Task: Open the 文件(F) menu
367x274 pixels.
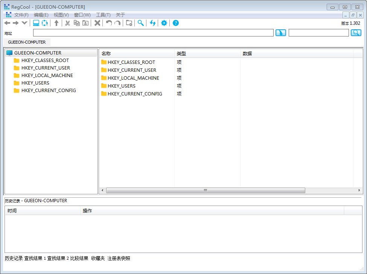Action: (21, 15)
